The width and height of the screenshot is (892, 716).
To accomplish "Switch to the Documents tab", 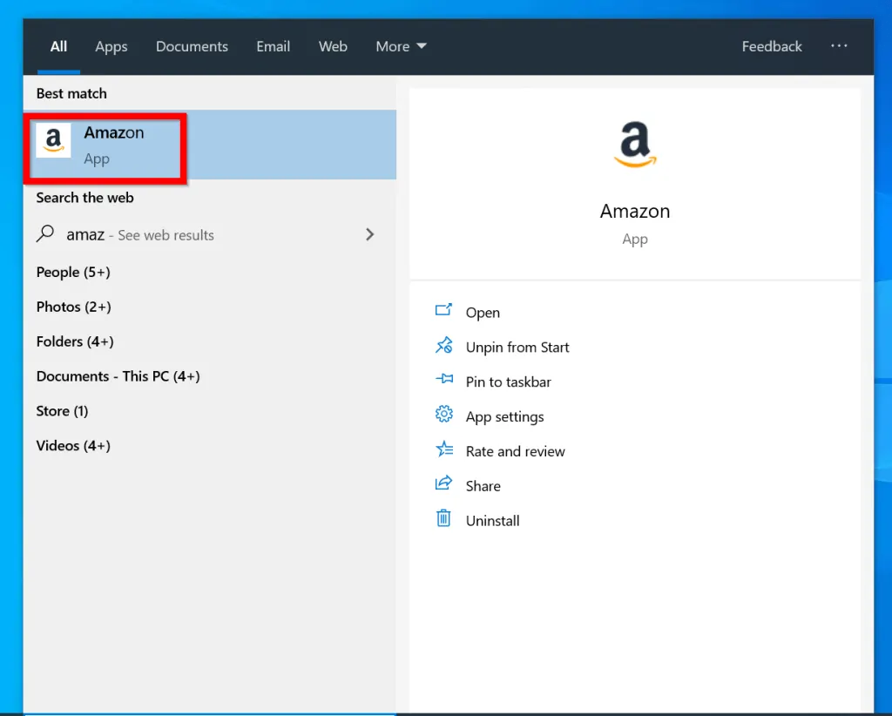I will [x=192, y=46].
